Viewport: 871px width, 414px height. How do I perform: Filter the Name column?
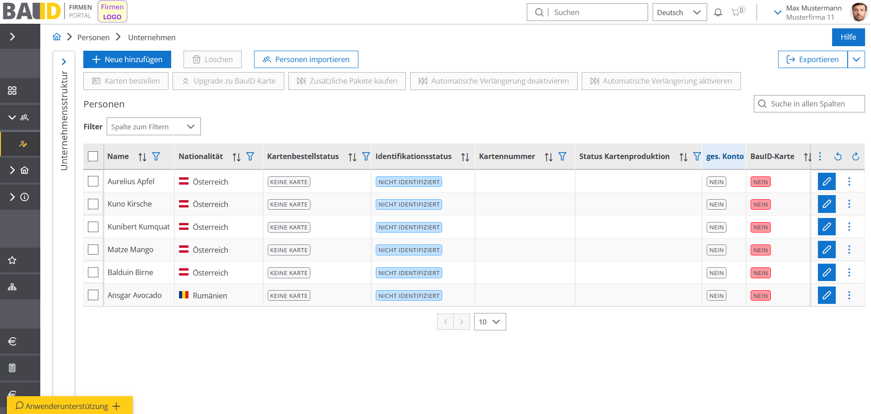tap(156, 157)
